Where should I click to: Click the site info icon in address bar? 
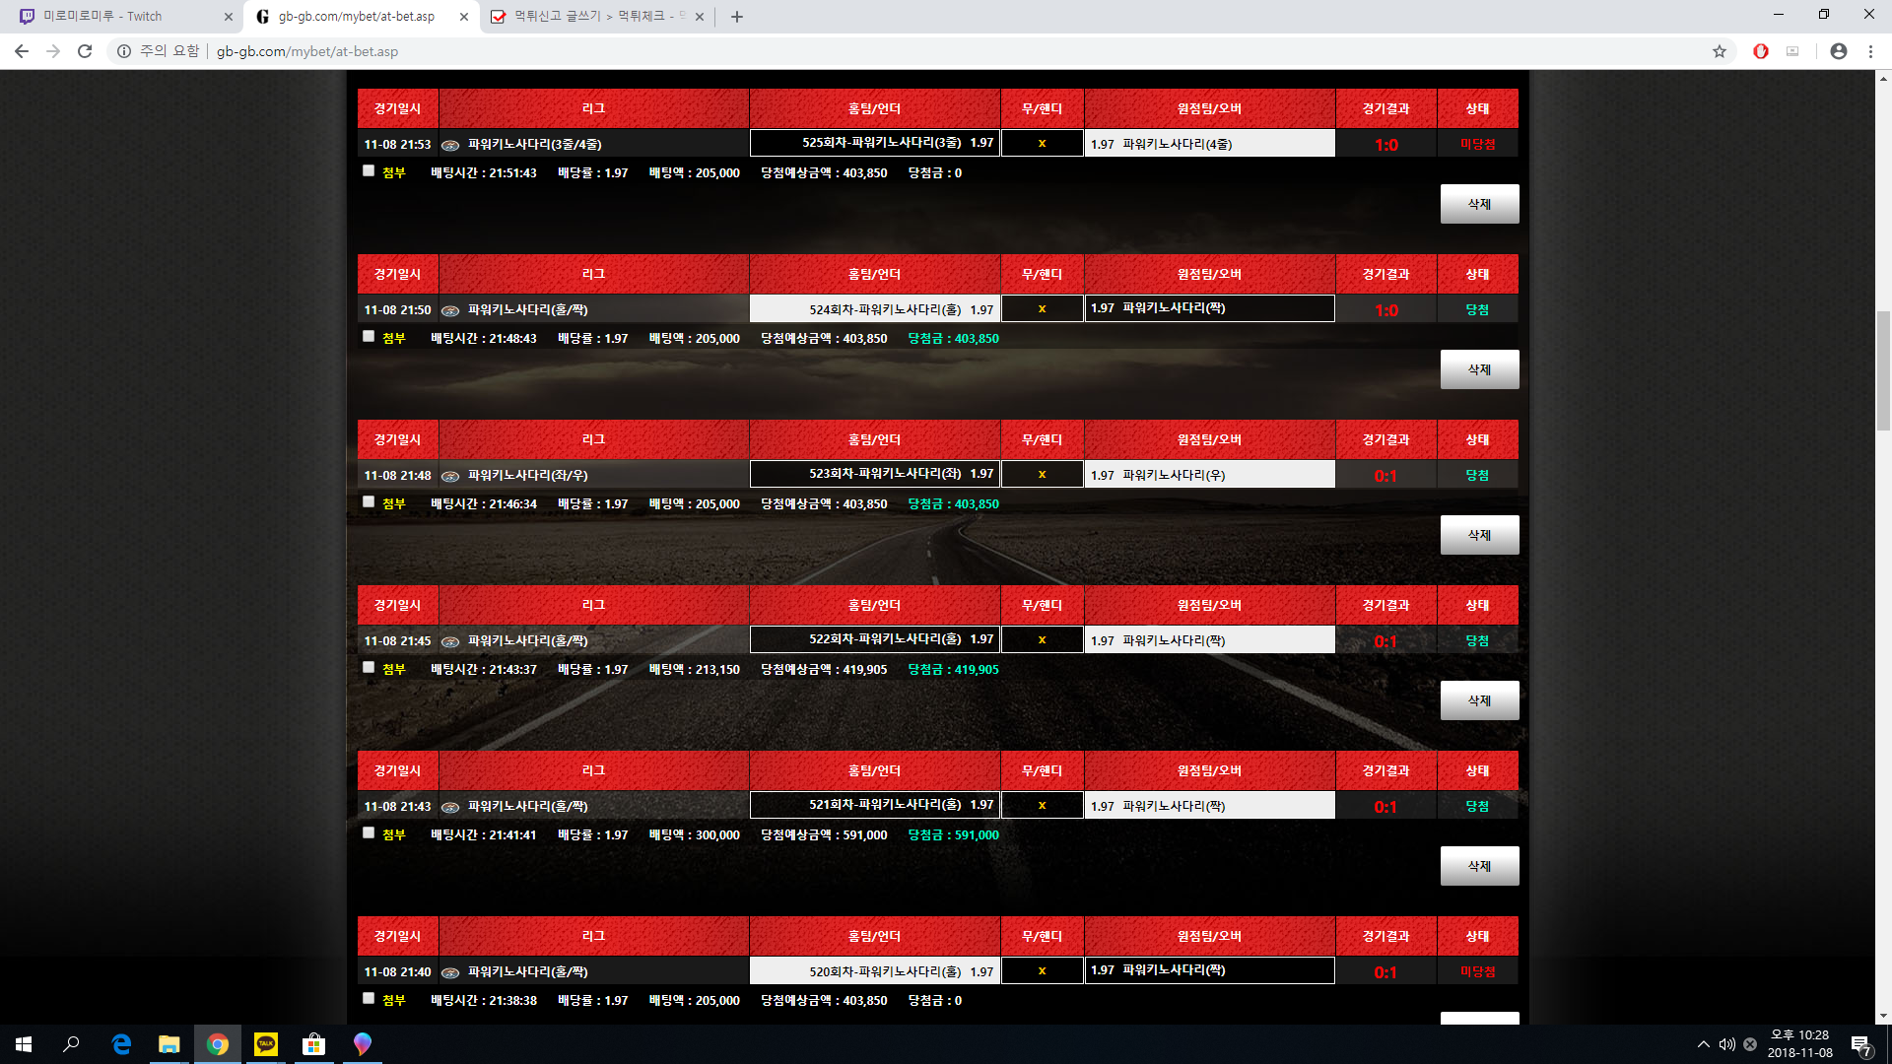[124, 51]
